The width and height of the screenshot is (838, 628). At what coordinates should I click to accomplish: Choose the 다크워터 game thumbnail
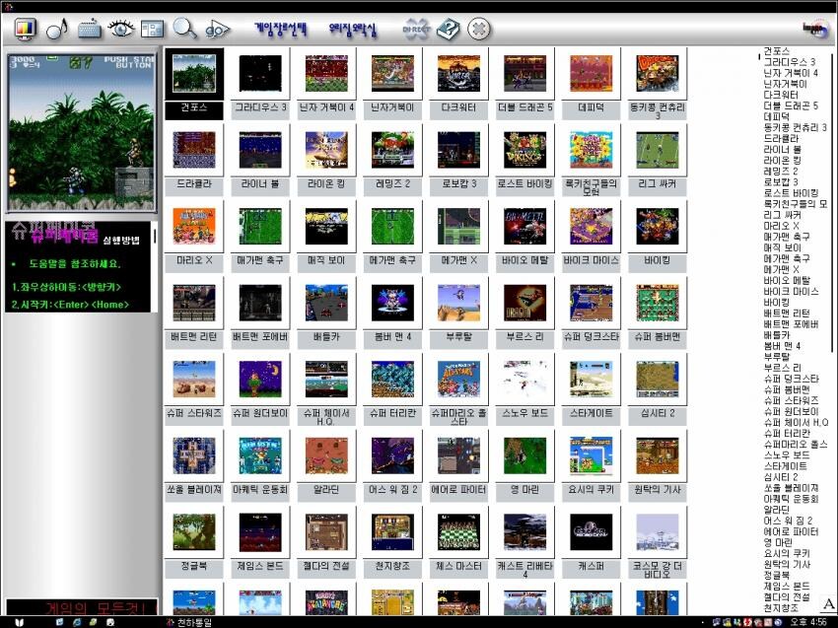click(458, 73)
